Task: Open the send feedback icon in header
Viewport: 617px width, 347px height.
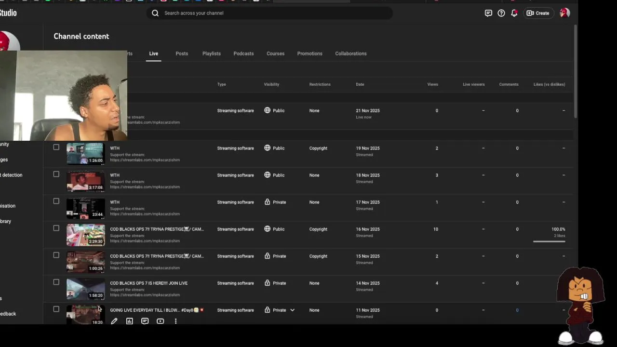Action: click(488, 13)
